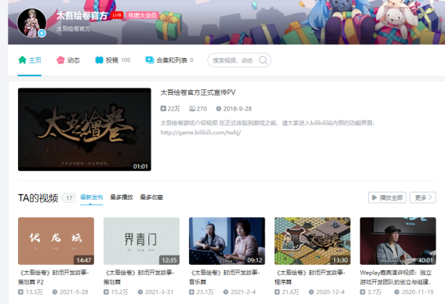This screenshot has height=304, width=445.
Task: Open the game.bilibili.com/twhj link
Action: click(201, 132)
